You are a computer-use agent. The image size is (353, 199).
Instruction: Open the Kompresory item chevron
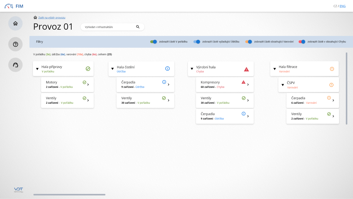[x=248, y=84]
